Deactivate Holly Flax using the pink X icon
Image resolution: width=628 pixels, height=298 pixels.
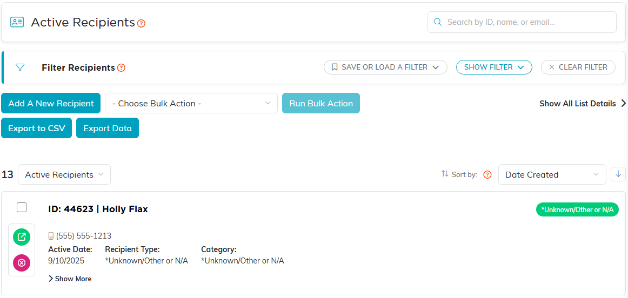22,263
